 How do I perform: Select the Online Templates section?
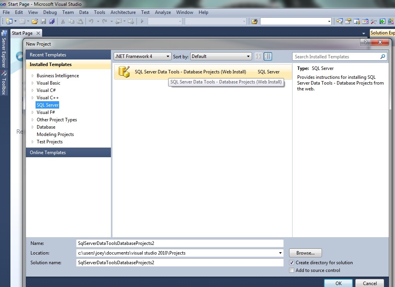pyautogui.click(x=68, y=153)
